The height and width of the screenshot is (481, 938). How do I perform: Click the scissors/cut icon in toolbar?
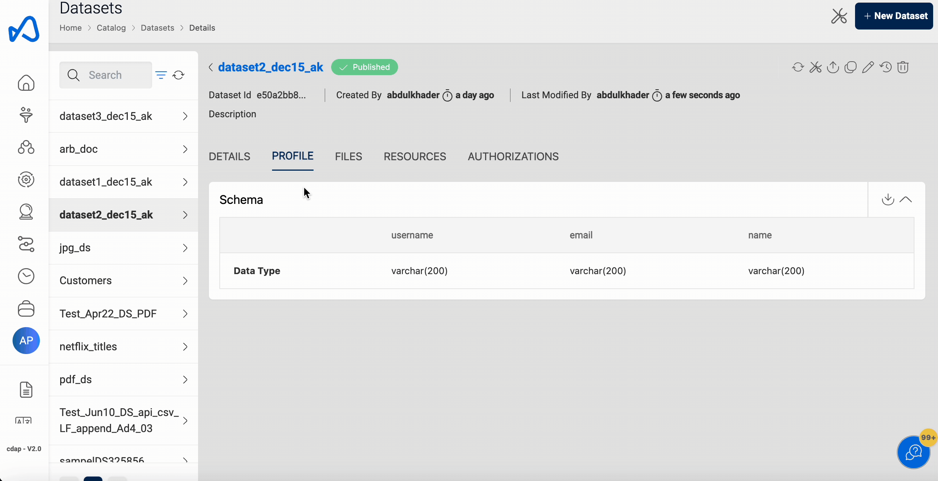815,67
